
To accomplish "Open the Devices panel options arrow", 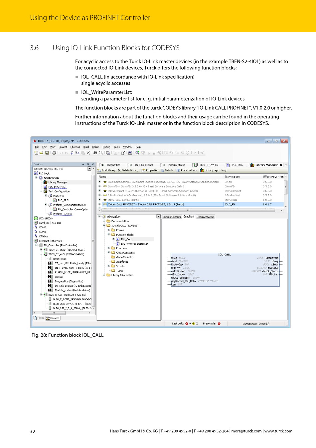I will pyautogui.click(x=83, y=164).
